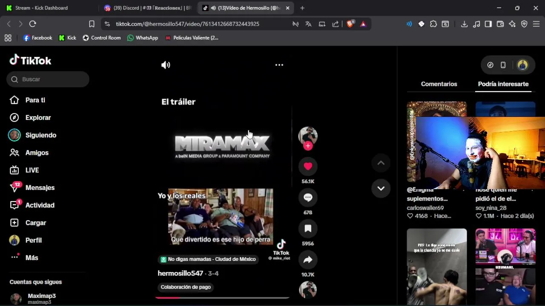Expand the Más menu
The height and width of the screenshot is (306, 545).
click(24, 258)
